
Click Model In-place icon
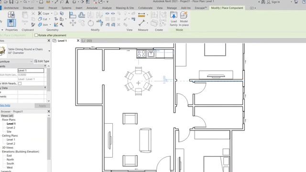point(184,19)
